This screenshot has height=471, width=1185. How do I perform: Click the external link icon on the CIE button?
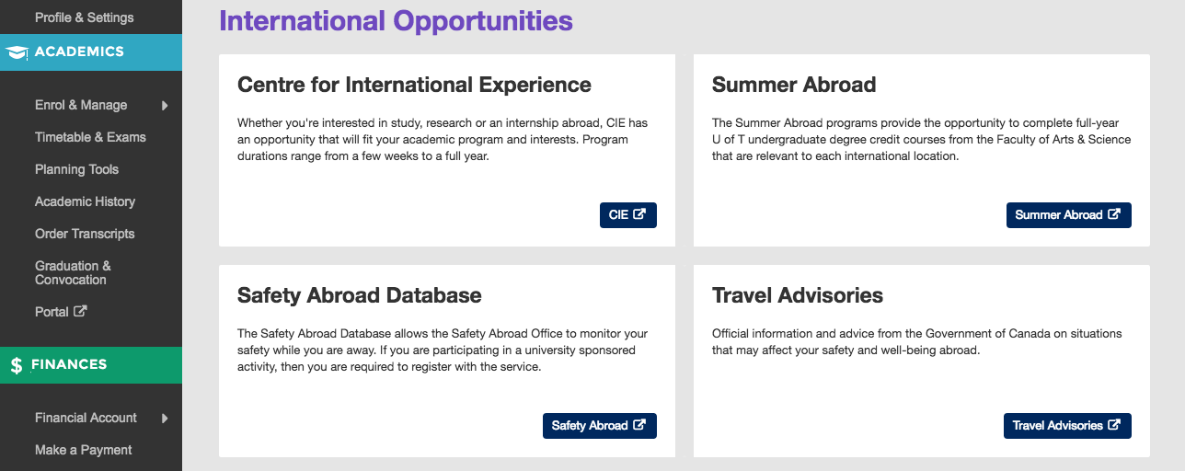point(639,214)
